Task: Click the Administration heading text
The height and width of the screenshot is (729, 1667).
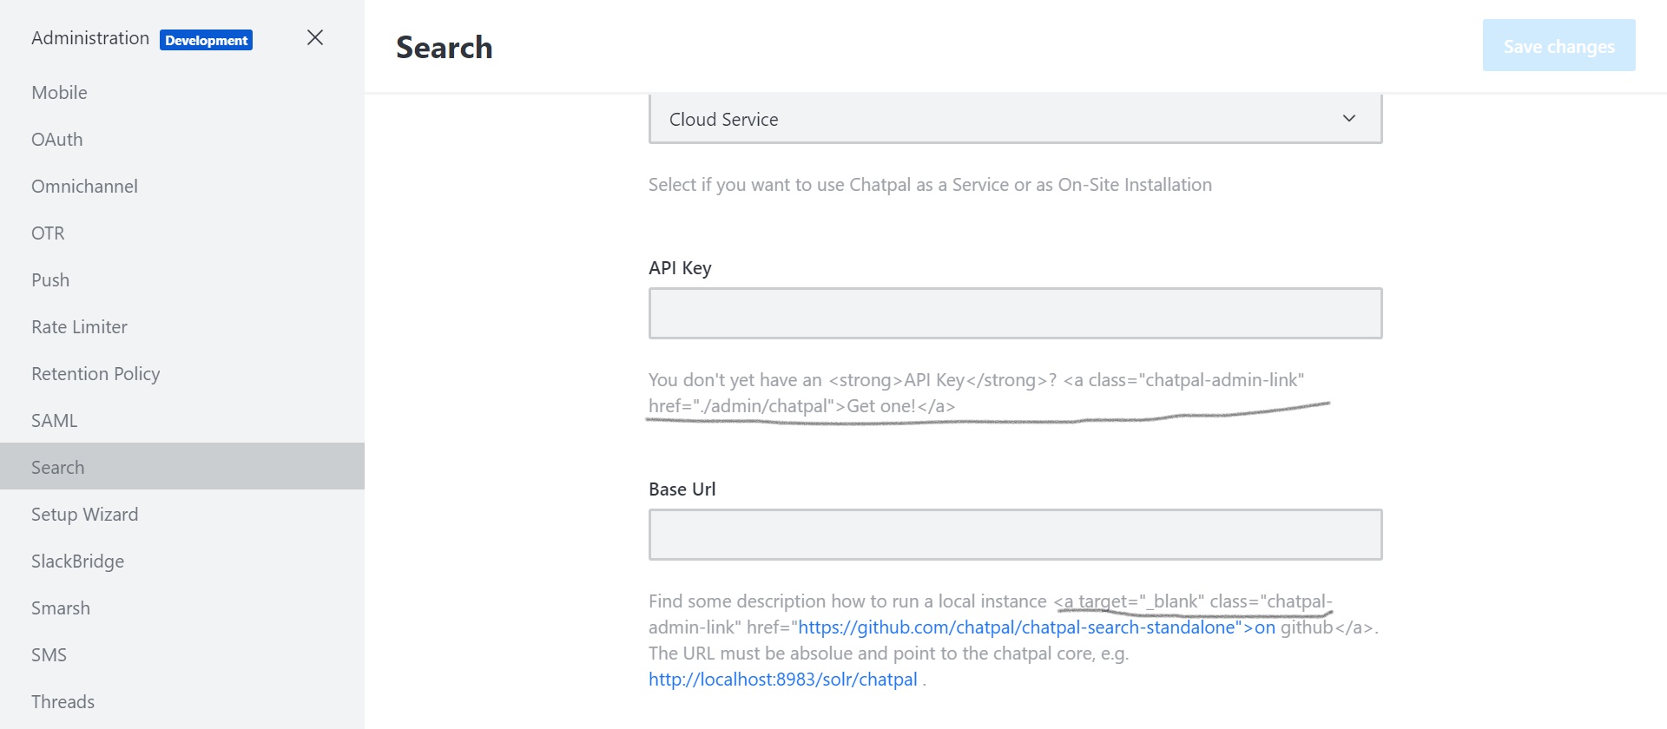Action: (x=90, y=38)
